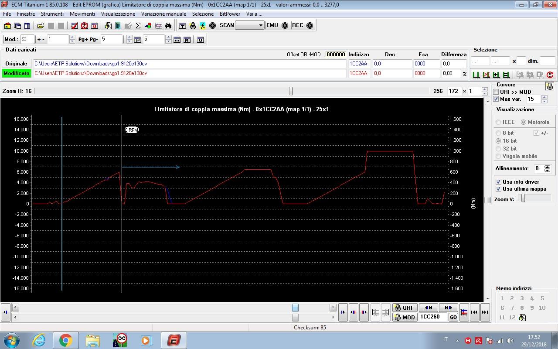Click the open folder toolbar icon
This screenshot has height=349, width=558.
pos(41,26)
